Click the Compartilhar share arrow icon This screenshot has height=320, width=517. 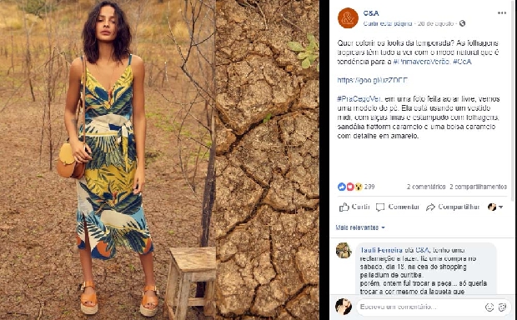[430, 207]
